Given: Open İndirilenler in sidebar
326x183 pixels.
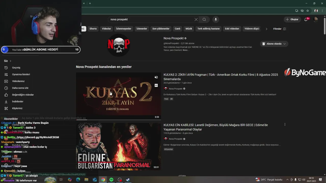Looking at the screenshot, I should click(18, 101).
